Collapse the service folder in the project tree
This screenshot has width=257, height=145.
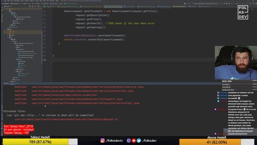15,72
